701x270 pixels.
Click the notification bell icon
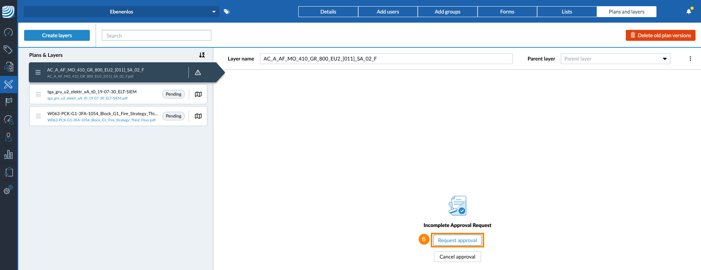pyautogui.click(x=689, y=11)
